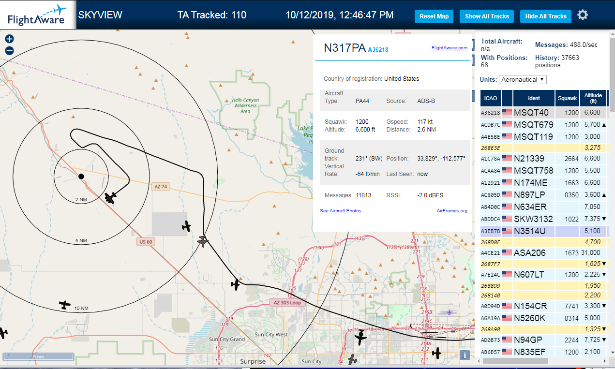The width and height of the screenshot is (615, 369).
Task: Click the Reset Map button
Action: pos(434,16)
